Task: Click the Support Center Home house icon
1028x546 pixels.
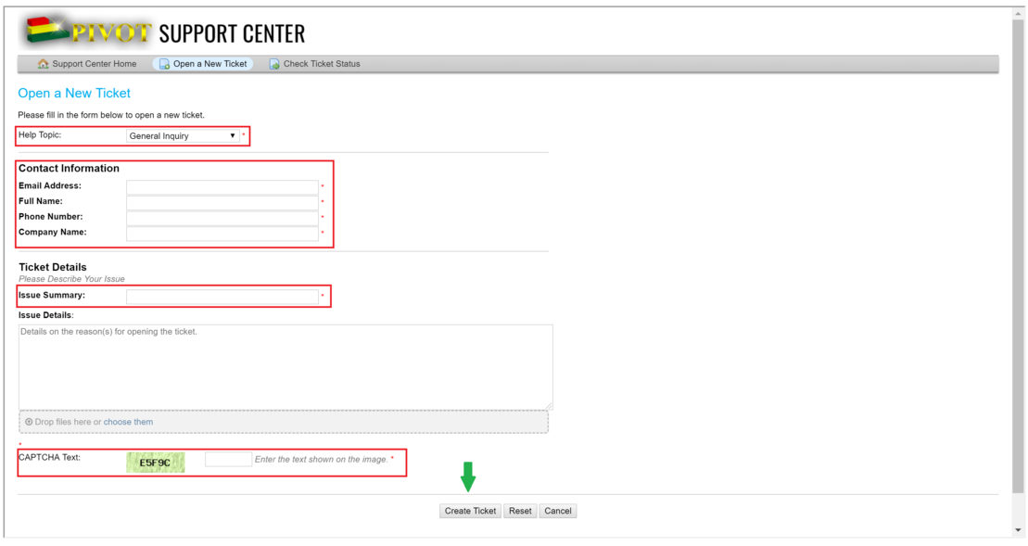Action: [x=44, y=64]
